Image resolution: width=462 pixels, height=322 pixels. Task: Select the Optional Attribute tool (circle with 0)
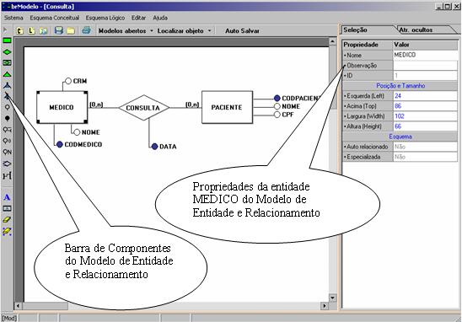point(7,141)
